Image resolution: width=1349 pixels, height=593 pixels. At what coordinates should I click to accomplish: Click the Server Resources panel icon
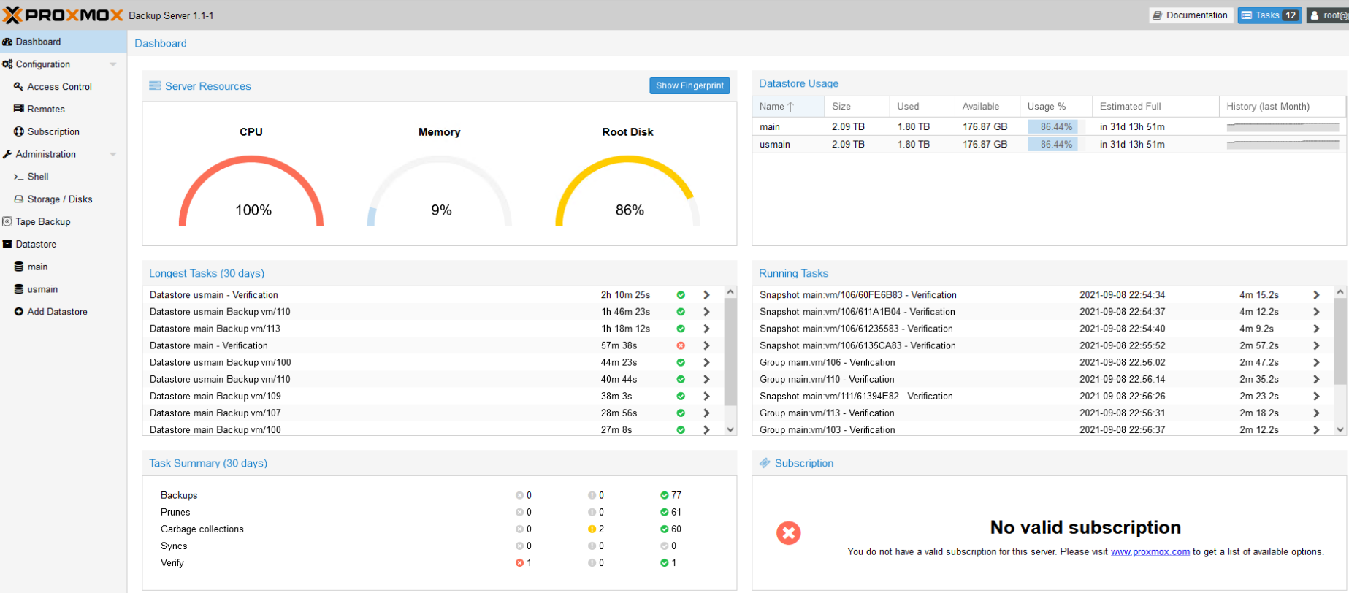[155, 85]
